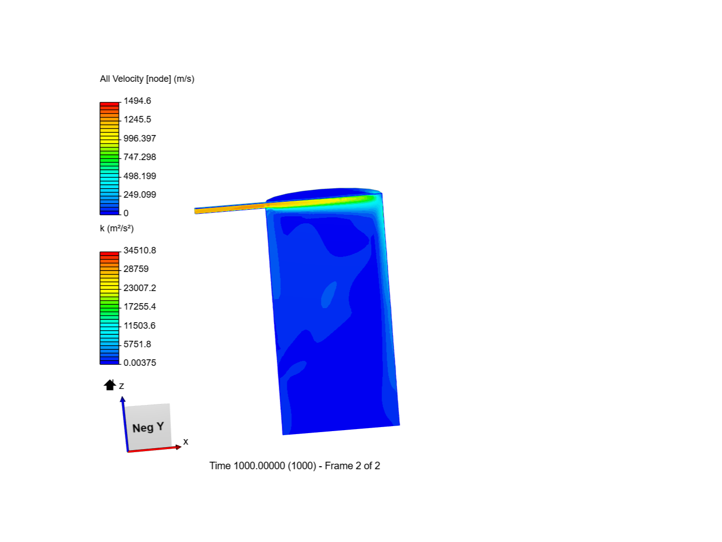This screenshot has height=542, width=722.
Task: Click the home view arrow icon above Z
Action: 110,385
